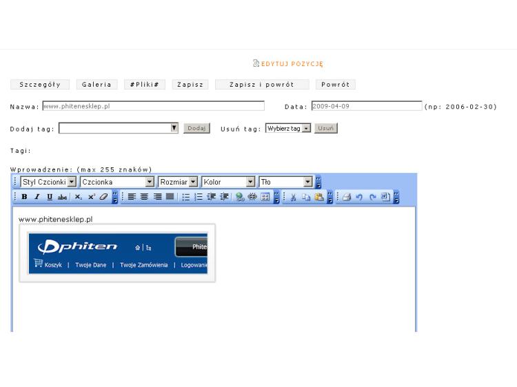Focus the Nazwa input field
The image size is (517, 387).
[x=153, y=106]
